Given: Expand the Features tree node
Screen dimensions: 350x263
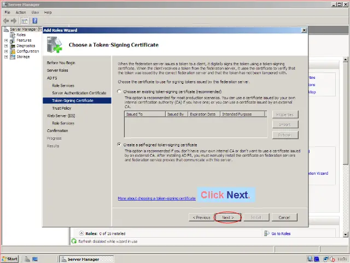Looking at the screenshot, I should (6, 41).
